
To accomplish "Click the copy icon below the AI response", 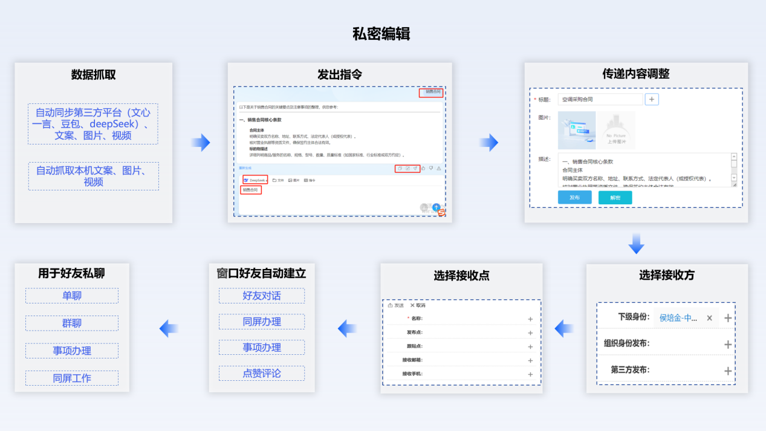I will [400, 168].
